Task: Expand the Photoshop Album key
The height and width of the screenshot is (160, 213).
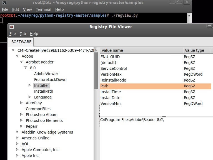Action: pos(21,115)
